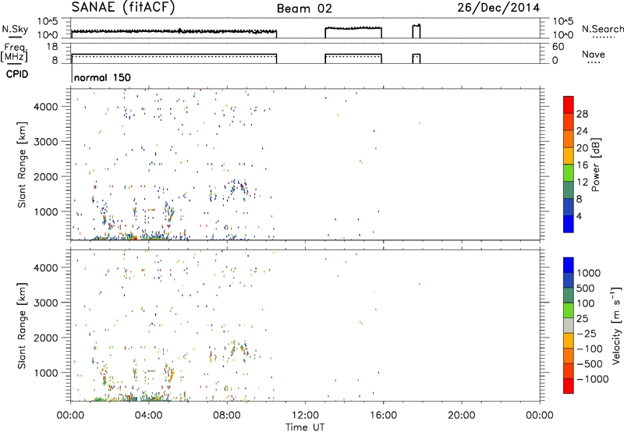This screenshot has height=432, width=624.
Task: Click the red top segment of the power color bar
Action: [x=569, y=104]
